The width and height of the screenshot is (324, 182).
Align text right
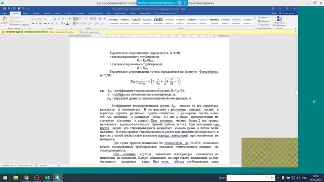pos(82,24)
